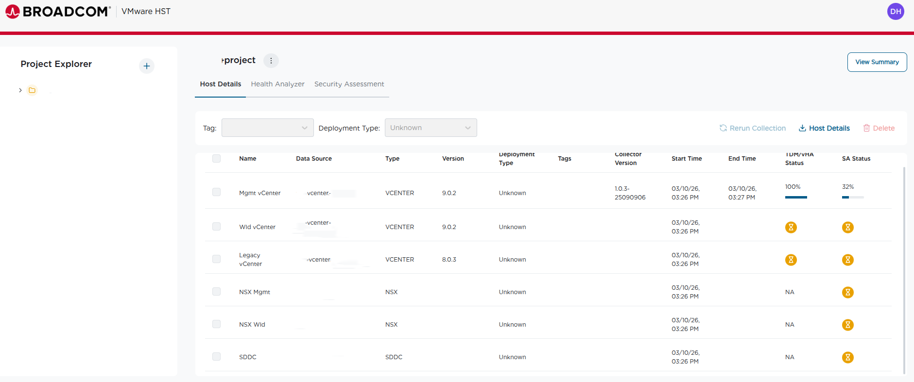Click Legacy vCenter SA Status hourglass icon

(847, 260)
